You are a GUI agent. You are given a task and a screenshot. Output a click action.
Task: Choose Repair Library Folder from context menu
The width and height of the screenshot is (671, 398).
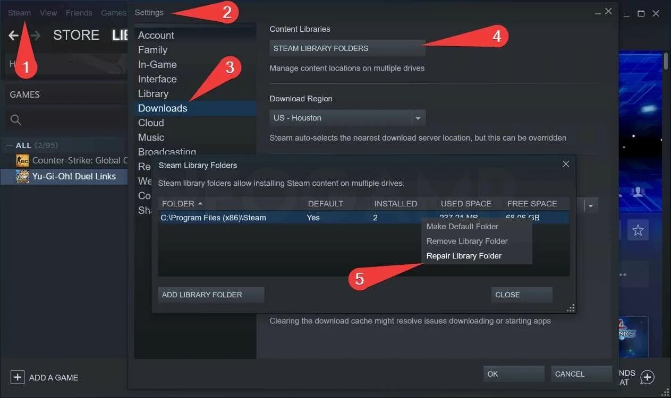point(464,256)
